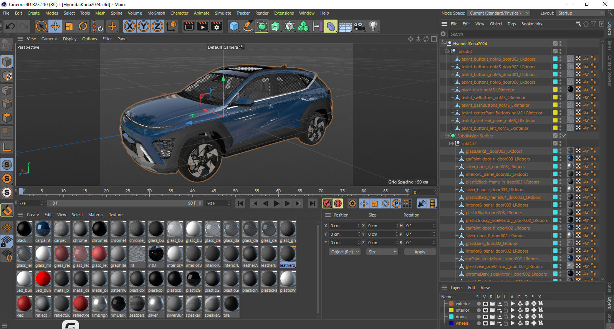Open the Render menu
Screen dimensions: 614x329
(x=262, y=13)
